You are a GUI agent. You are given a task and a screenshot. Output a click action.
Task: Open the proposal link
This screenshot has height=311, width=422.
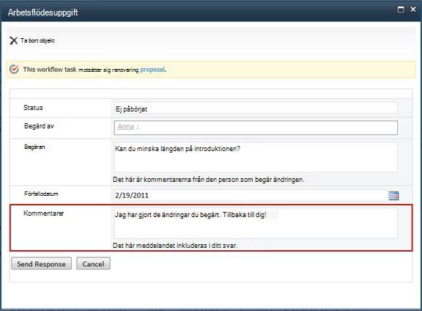[x=152, y=70]
